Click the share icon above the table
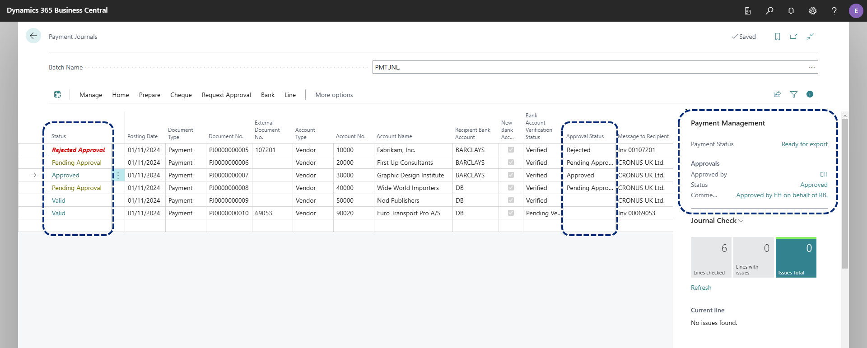867x348 pixels. 777,94
